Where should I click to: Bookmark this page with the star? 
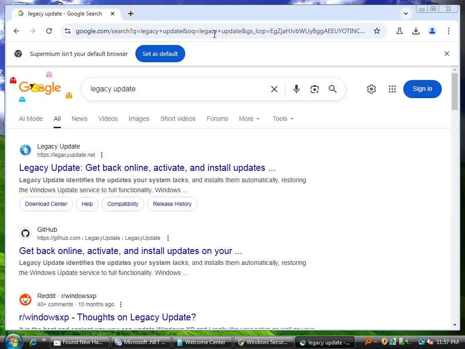click(376, 31)
